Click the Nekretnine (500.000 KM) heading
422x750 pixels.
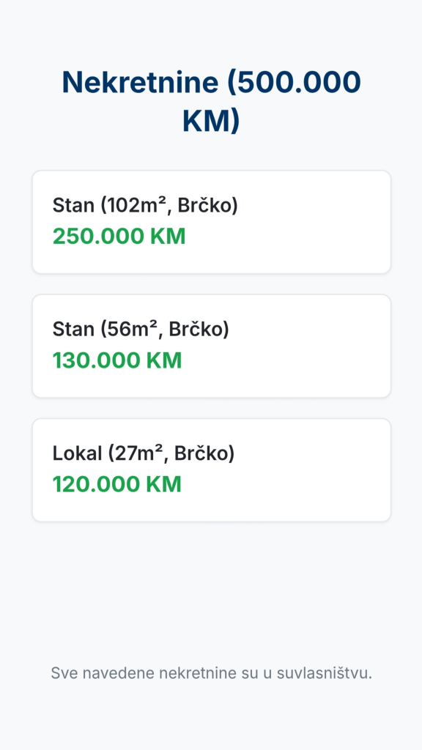211,101
